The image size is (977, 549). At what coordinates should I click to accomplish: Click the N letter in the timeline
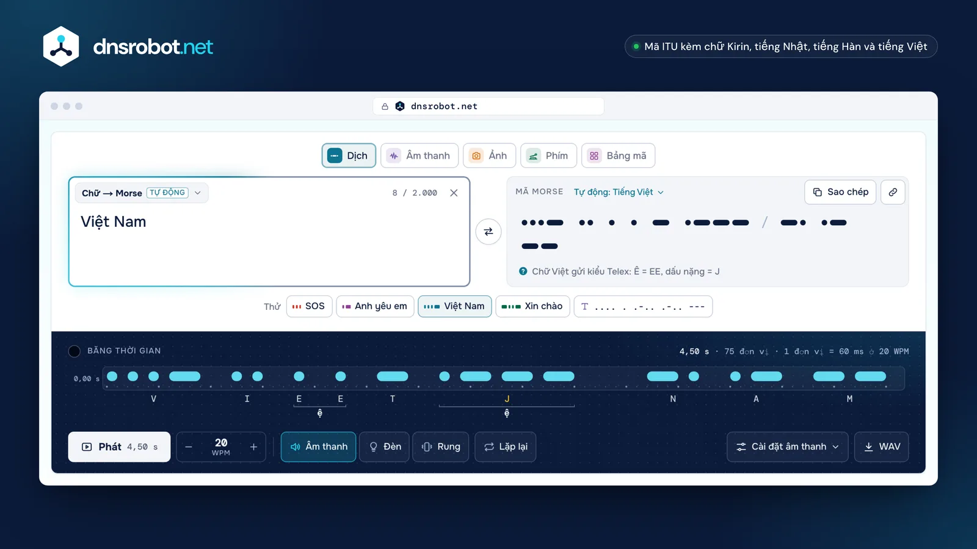point(673,399)
